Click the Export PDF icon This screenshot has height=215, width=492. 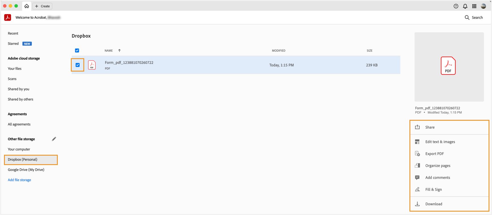(417, 154)
